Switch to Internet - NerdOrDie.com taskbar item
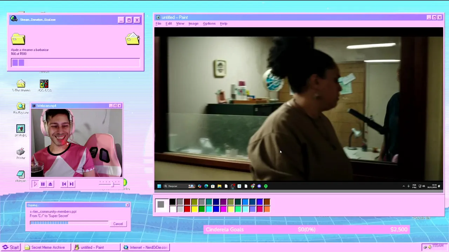 pyautogui.click(x=146, y=247)
